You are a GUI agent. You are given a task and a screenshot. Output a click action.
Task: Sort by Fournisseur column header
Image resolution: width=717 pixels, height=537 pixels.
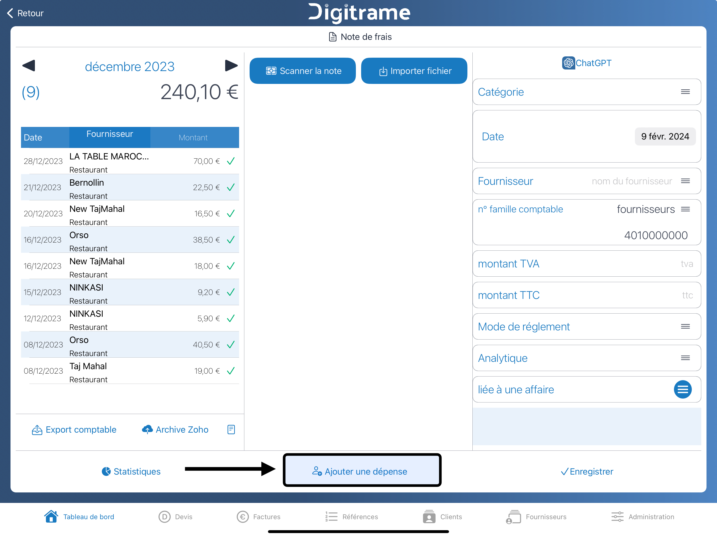pyautogui.click(x=109, y=137)
